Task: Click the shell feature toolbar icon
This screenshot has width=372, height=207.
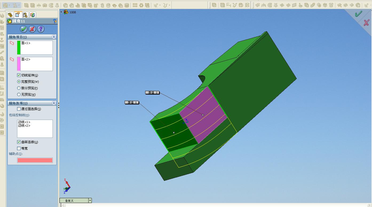Action: coord(84,5)
